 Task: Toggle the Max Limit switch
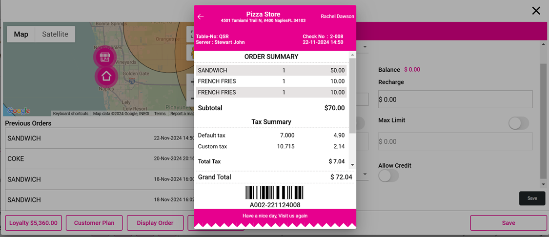[x=518, y=123]
